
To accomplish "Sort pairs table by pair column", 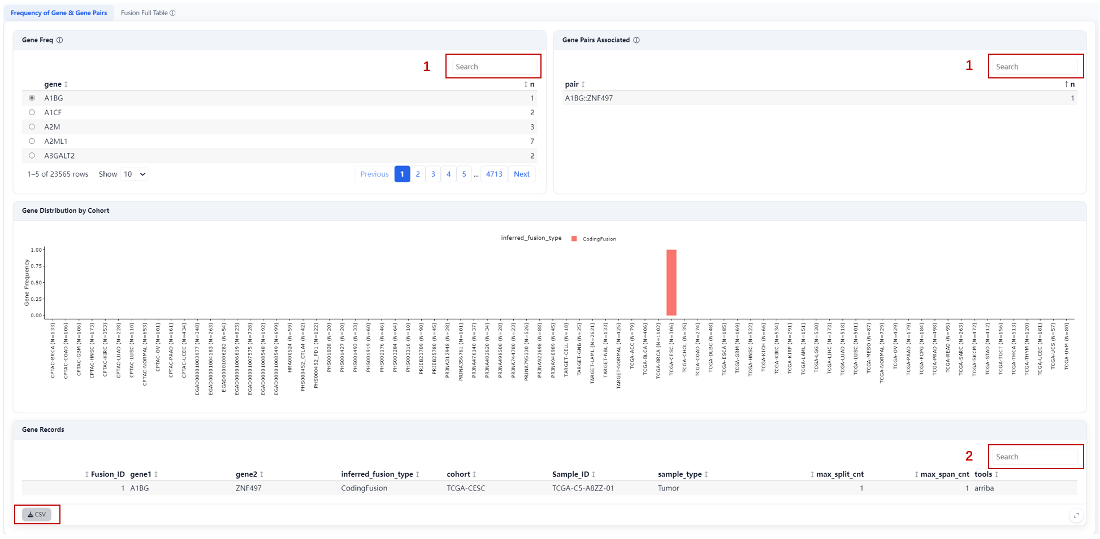I will coord(575,84).
